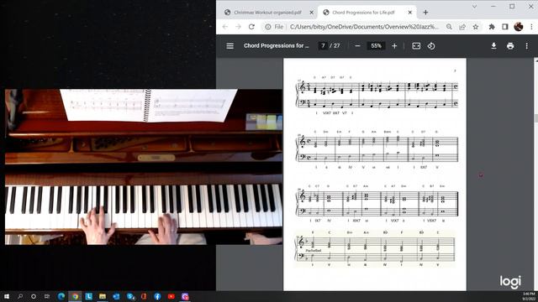
Task: Toggle the Chrome side panel
Action: pyautogui.click(x=505, y=27)
